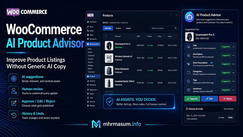The image size is (243, 137).
Task: Collapse the Products panel chevron at top right
Action: [x=176, y=15]
